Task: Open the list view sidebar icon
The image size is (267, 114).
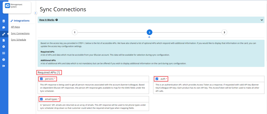Action: click(4, 53)
